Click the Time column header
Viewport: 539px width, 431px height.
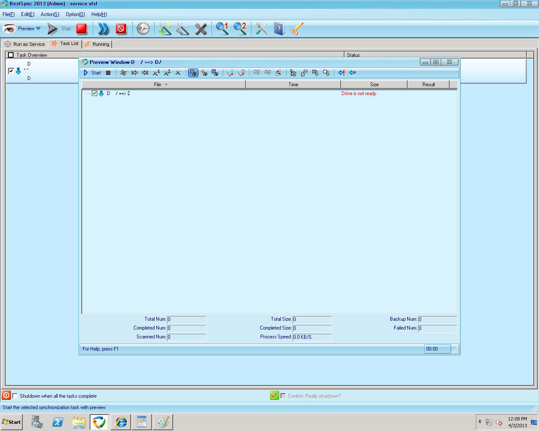294,85
